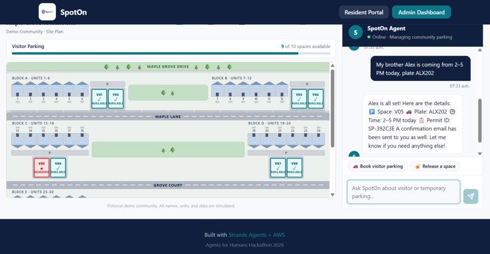Select visitor space V02
This screenshot has height=254, width=490.
click(x=116, y=98)
